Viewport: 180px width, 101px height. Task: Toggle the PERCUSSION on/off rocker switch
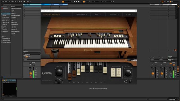click(113, 73)
